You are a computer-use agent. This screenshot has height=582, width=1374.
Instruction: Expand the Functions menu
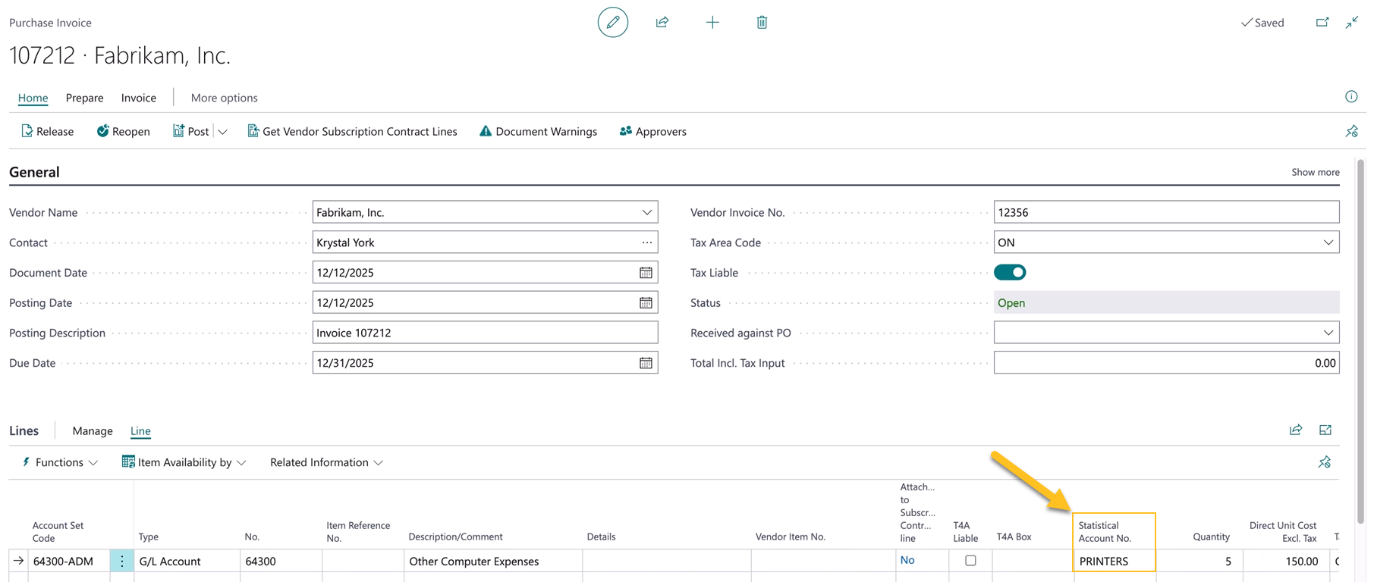coord(59,462)
